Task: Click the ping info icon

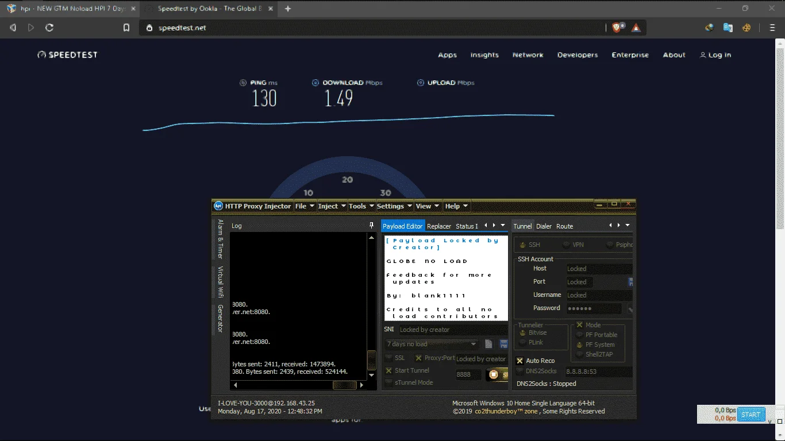Action: 243,83
